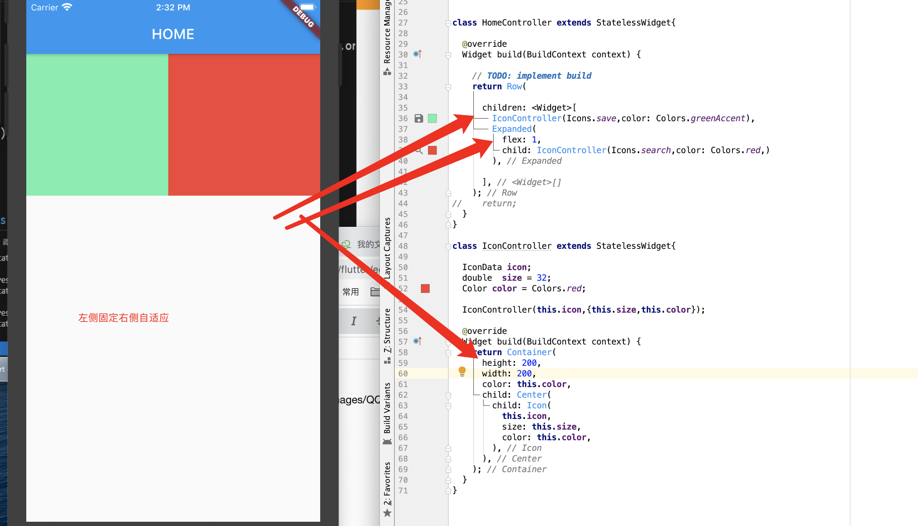Click the green color swatch on line 36
This screenshot has height=526, width=918.
(432, 118)
